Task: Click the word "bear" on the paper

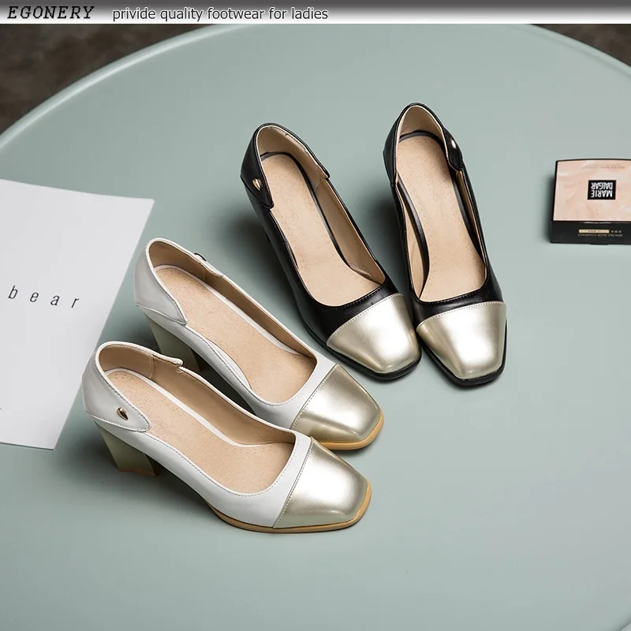Action: point(43,297)
